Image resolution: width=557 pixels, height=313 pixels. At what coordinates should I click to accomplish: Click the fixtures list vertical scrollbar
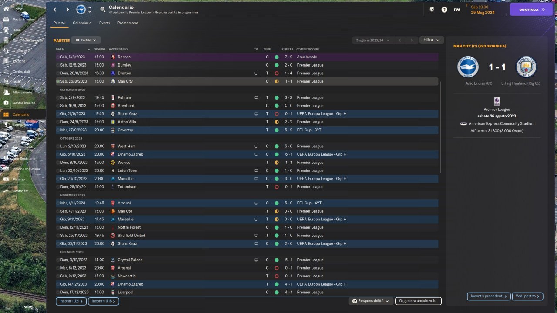[440, 127]
